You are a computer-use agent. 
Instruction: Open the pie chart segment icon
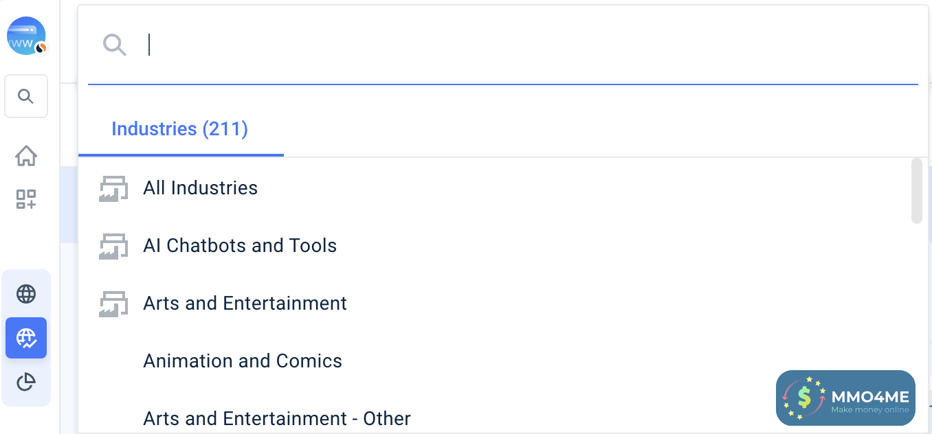(x=26, y=382)
